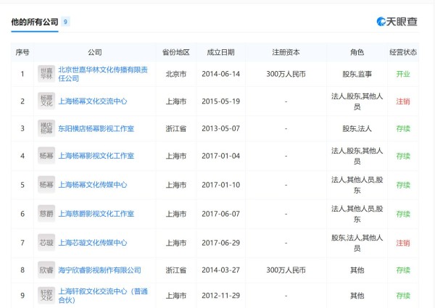435x308 pixels.
Task: Click the 杨幂文化 logo in row 2
Action: (46, 101)
